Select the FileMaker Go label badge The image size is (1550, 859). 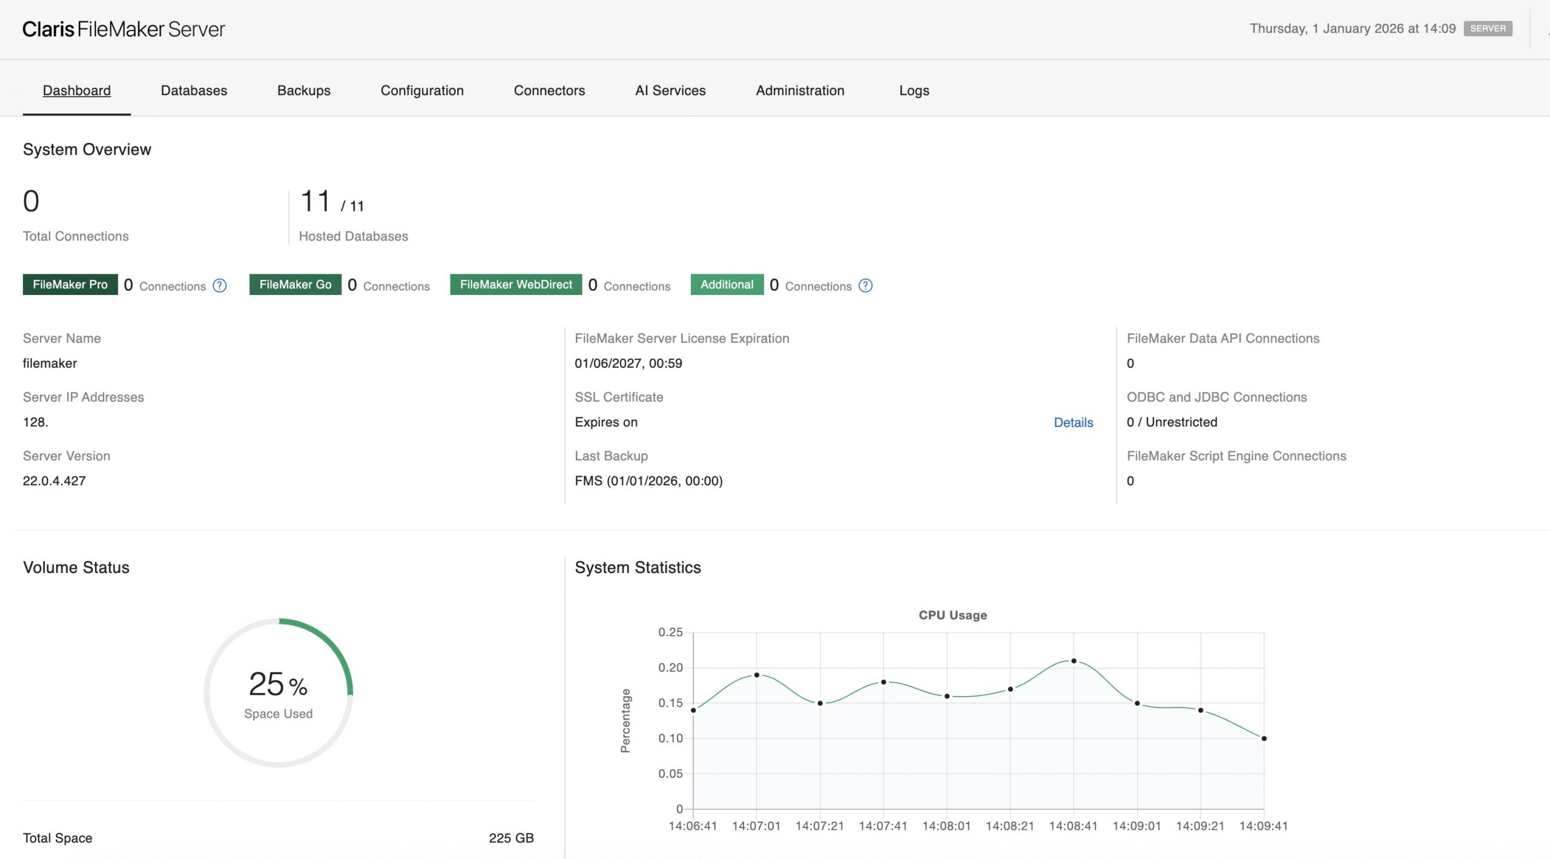point(295,285)
